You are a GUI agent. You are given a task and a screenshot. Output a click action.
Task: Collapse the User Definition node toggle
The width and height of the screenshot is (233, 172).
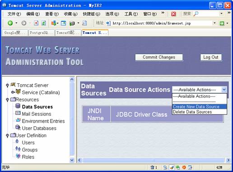[x=7, y=136]
